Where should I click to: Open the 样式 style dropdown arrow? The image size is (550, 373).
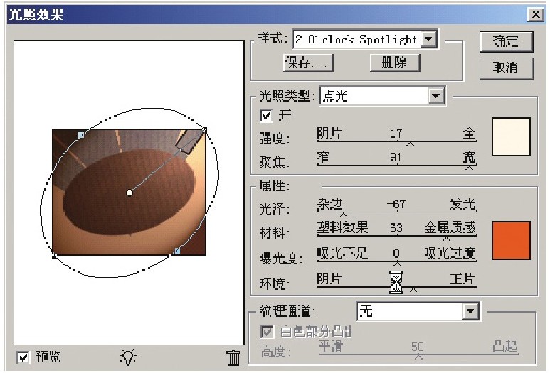coord(428,39)
